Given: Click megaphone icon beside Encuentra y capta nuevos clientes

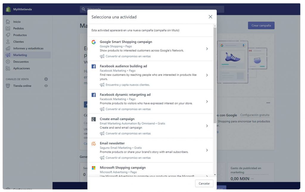Looking at the screenshot, I should pos(102,85).
